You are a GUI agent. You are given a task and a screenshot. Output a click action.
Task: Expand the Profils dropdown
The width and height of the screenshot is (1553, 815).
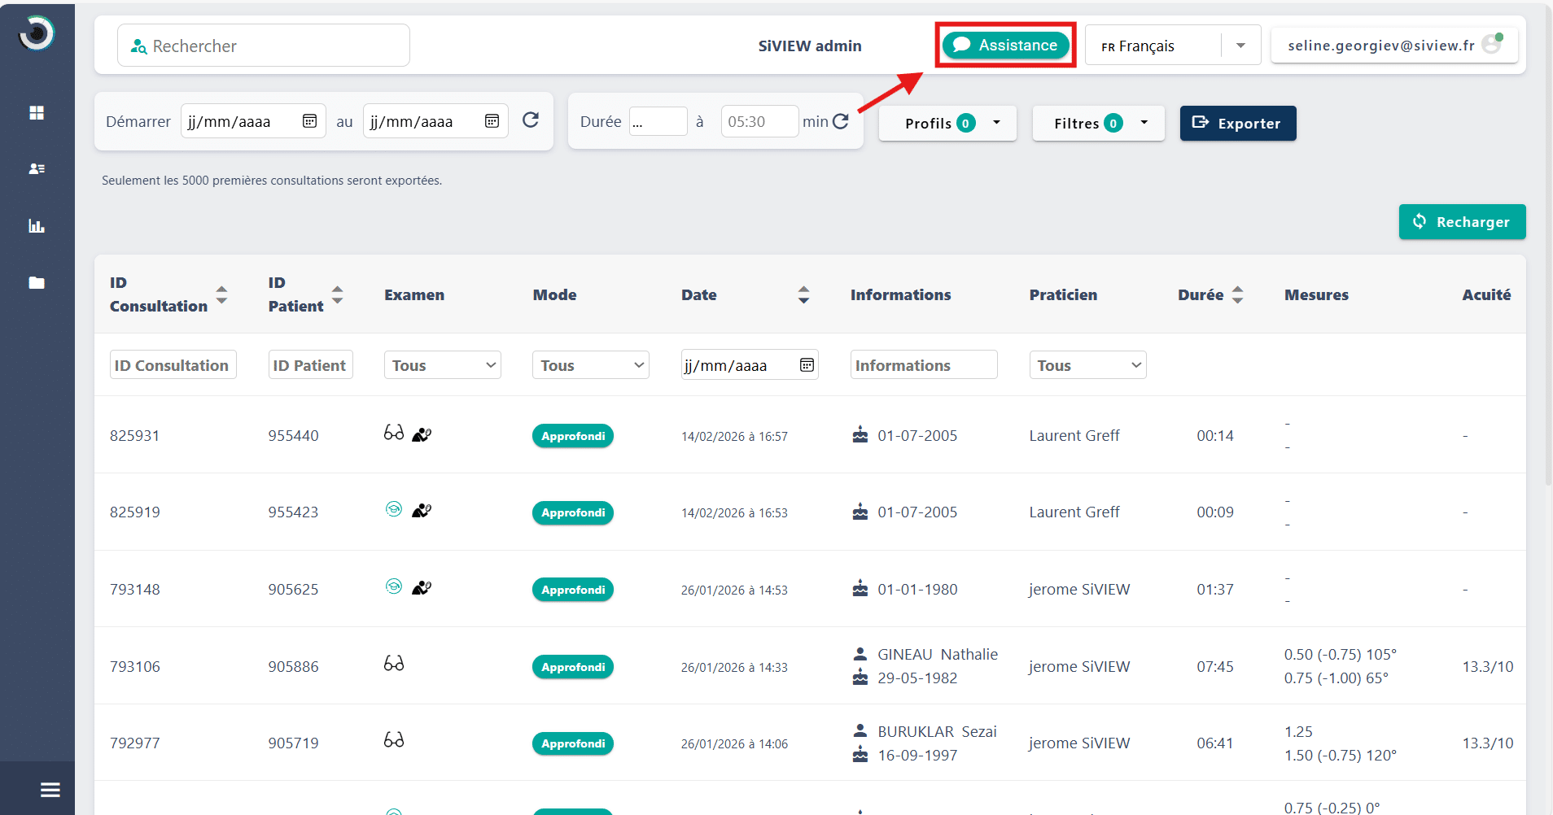point(947,124)
